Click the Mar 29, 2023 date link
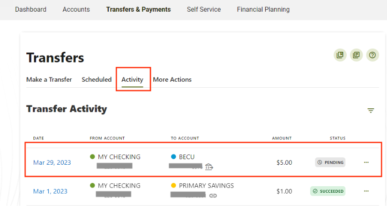387x210 pixels. coord(52,162)
